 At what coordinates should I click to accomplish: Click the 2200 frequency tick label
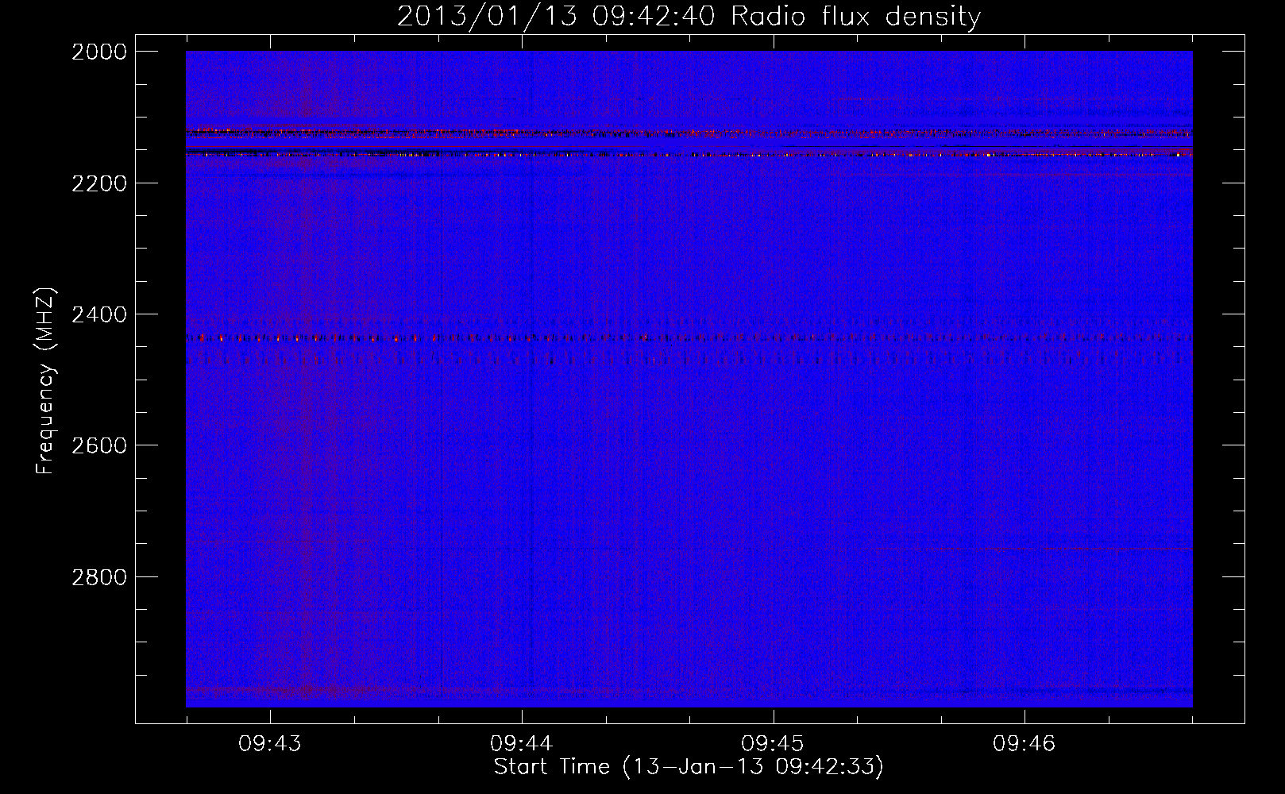pos(99,183)
